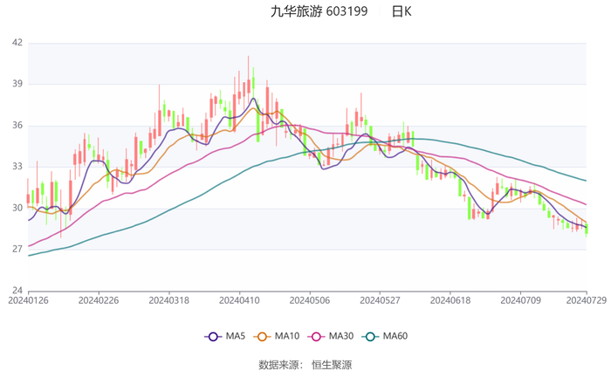Click the y-axis value 36
The width and height of the screenshot is (611, 371).
click(17, 125)
